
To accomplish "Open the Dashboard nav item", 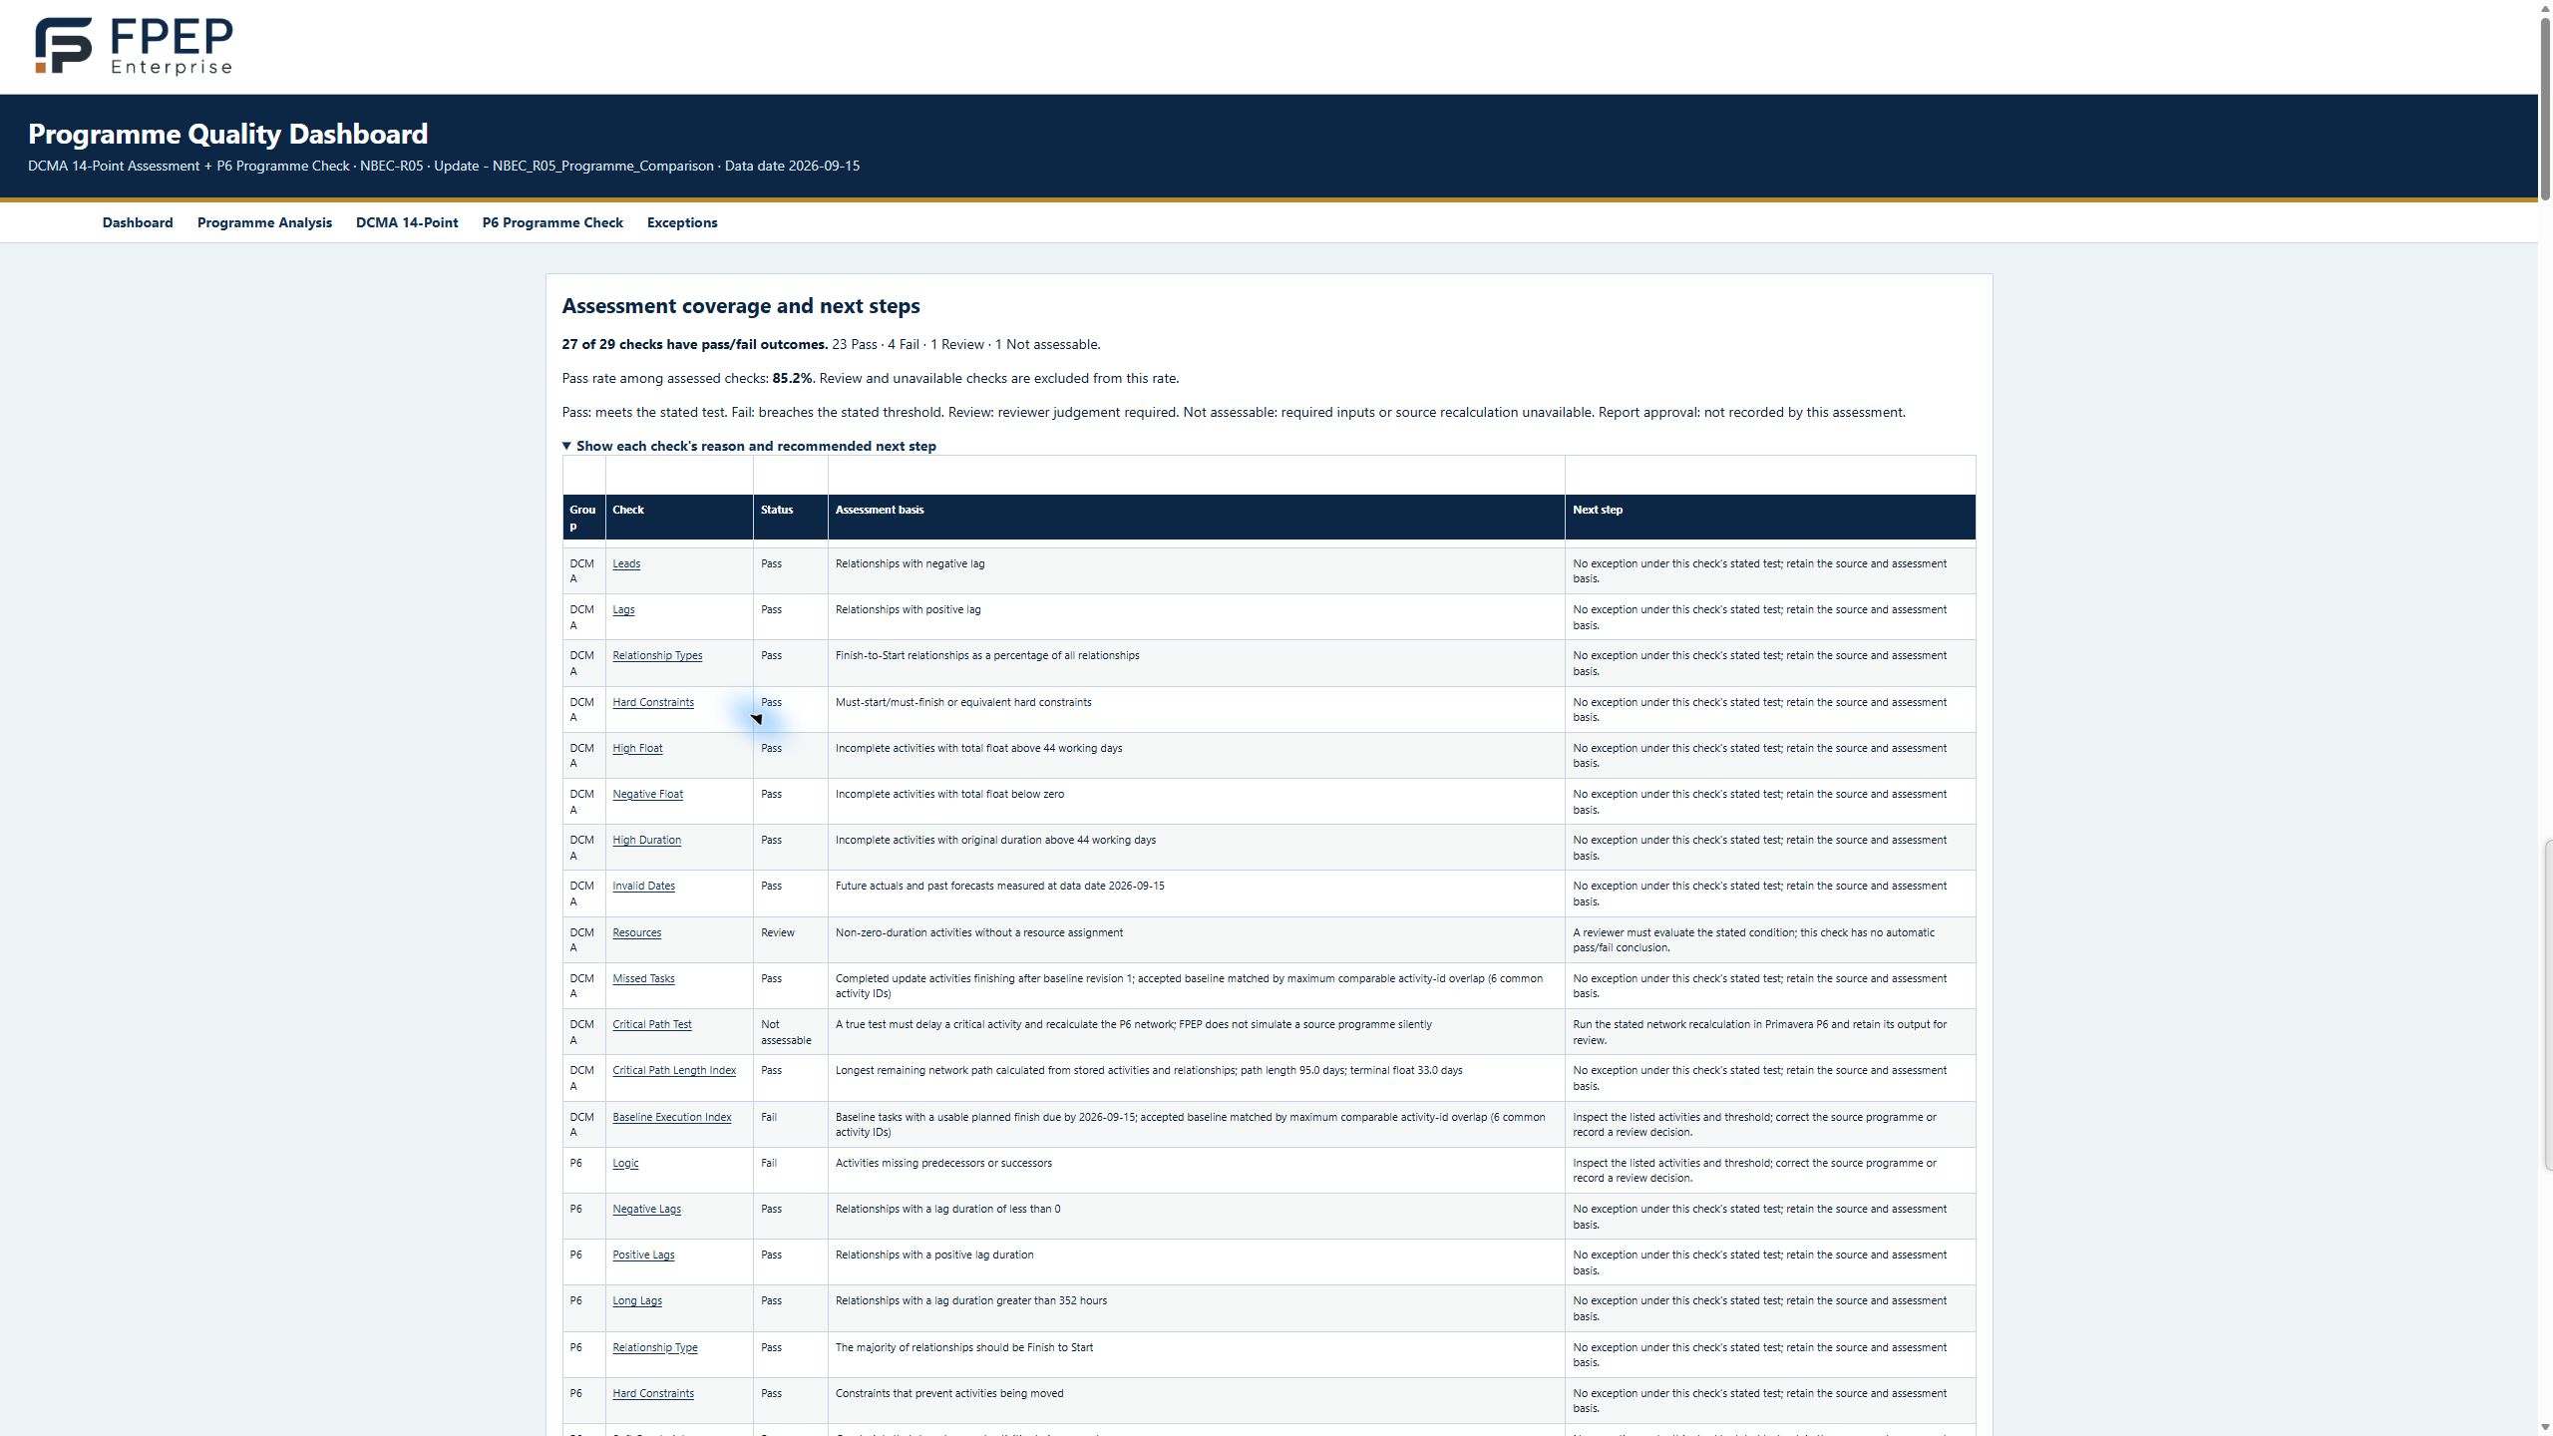I will pos(138,222).
